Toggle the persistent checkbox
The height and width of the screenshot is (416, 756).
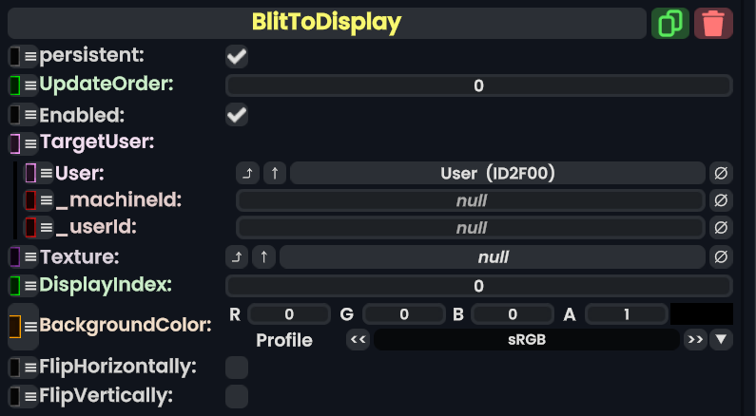pos(237,57)
